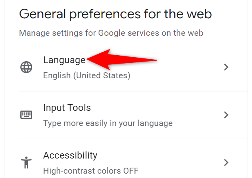252x178 pixels.
Task: Expand the Accessibility row chevron
Action: click(226, 162)
